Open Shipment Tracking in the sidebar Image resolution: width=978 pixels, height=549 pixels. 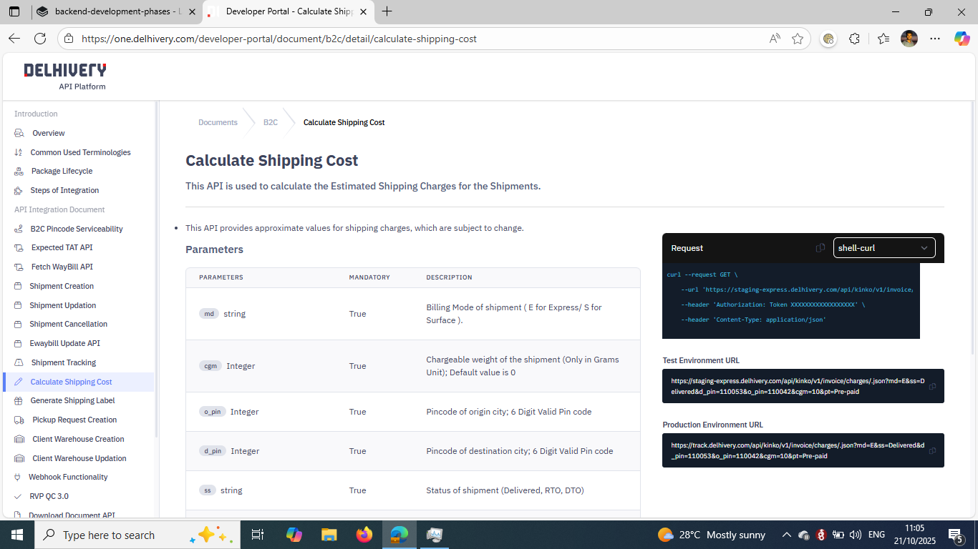coord(63,362)
